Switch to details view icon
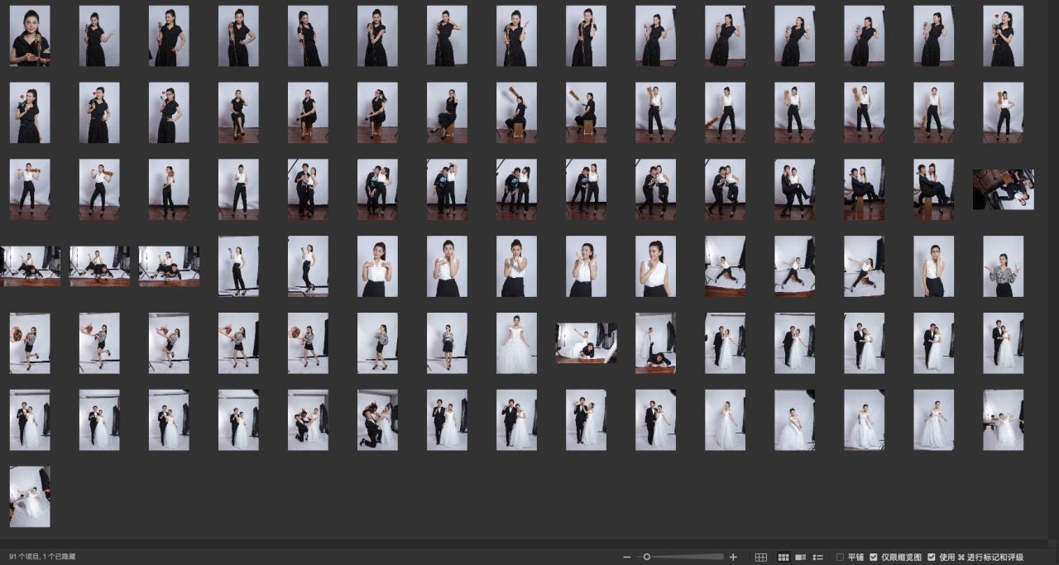The image size is (1059, 565). pyautogui.click(x=800, y=558)
